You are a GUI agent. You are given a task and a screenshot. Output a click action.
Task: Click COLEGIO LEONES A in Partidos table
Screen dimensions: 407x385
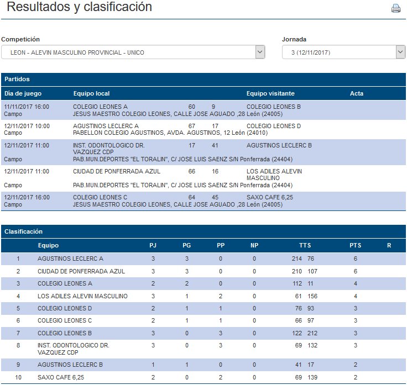(x=100, y=107)
